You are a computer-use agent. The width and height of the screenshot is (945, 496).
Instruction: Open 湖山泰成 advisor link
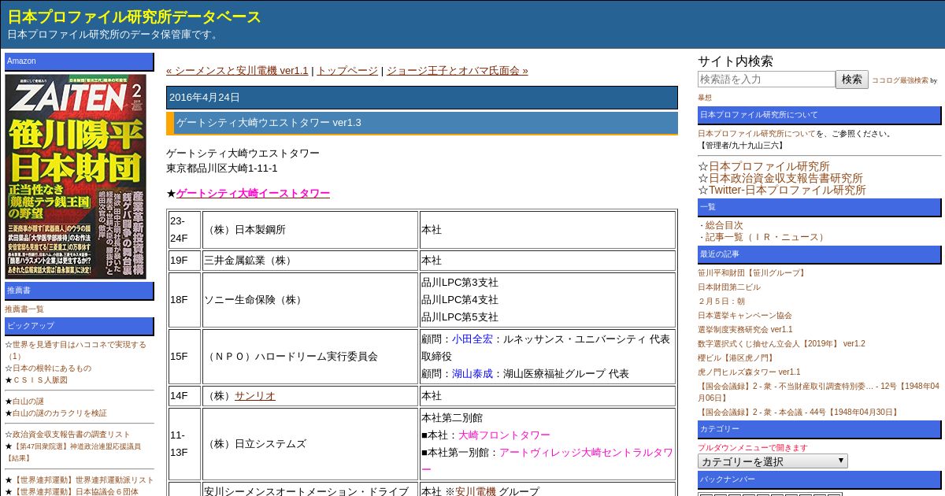pos(472,373)
